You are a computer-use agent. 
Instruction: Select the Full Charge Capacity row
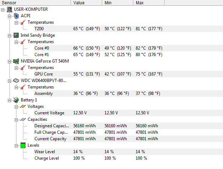click(128, 132)
